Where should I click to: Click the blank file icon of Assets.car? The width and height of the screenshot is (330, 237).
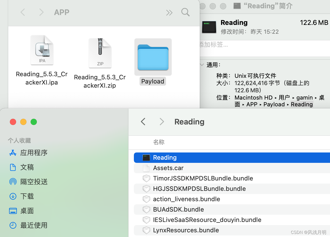click(x=146, y=168)
